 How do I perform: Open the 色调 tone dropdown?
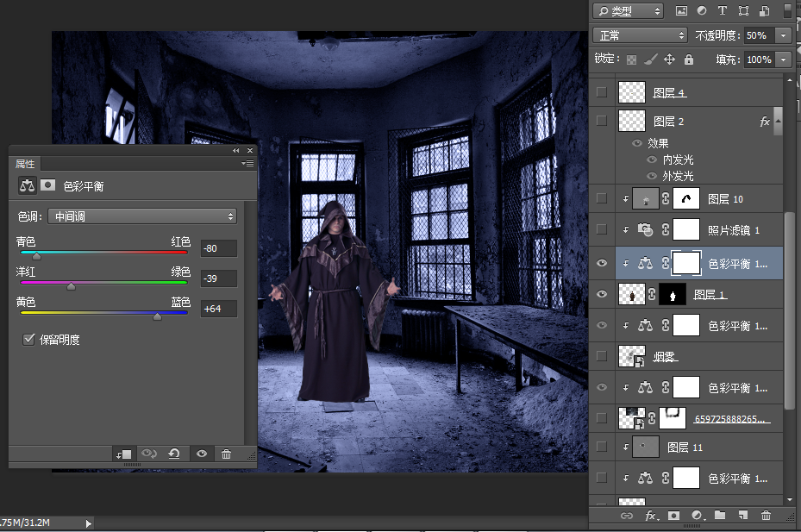click(142, 216)
